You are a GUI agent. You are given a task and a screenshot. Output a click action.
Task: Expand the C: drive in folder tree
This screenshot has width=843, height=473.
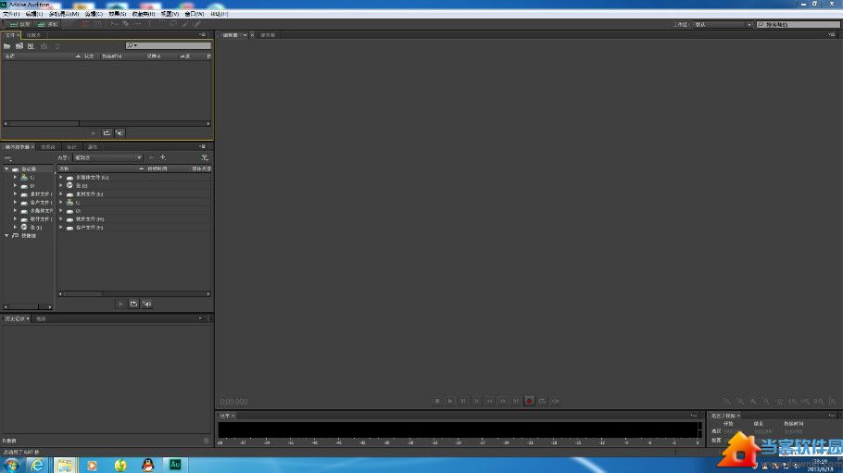(15, 177)
